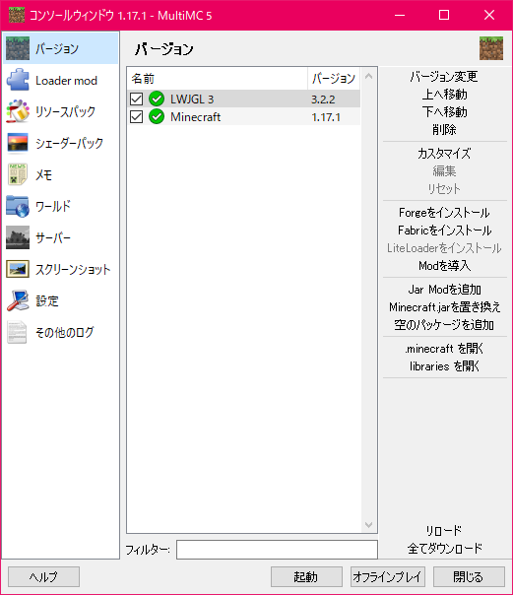Switch to the バージョン sidebar page
This screenshot has width=513, height=595.
(61, 48)
